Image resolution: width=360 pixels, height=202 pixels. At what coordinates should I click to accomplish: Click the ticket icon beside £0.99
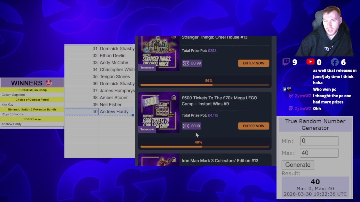pyautogui.click(x=186, y=63)
